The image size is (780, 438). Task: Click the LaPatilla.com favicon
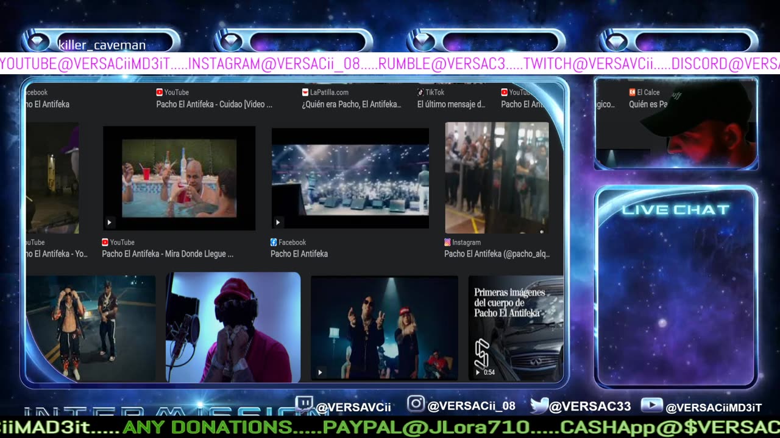click(x=305, y=92)
